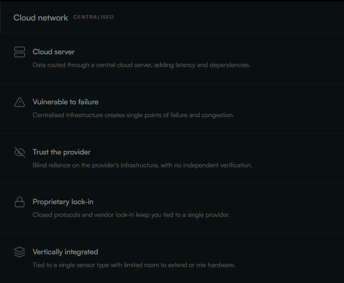Click the crossed-out eye icon
Image resolution: width=344 pixels, height=283 pixels.
coord(20,152)
